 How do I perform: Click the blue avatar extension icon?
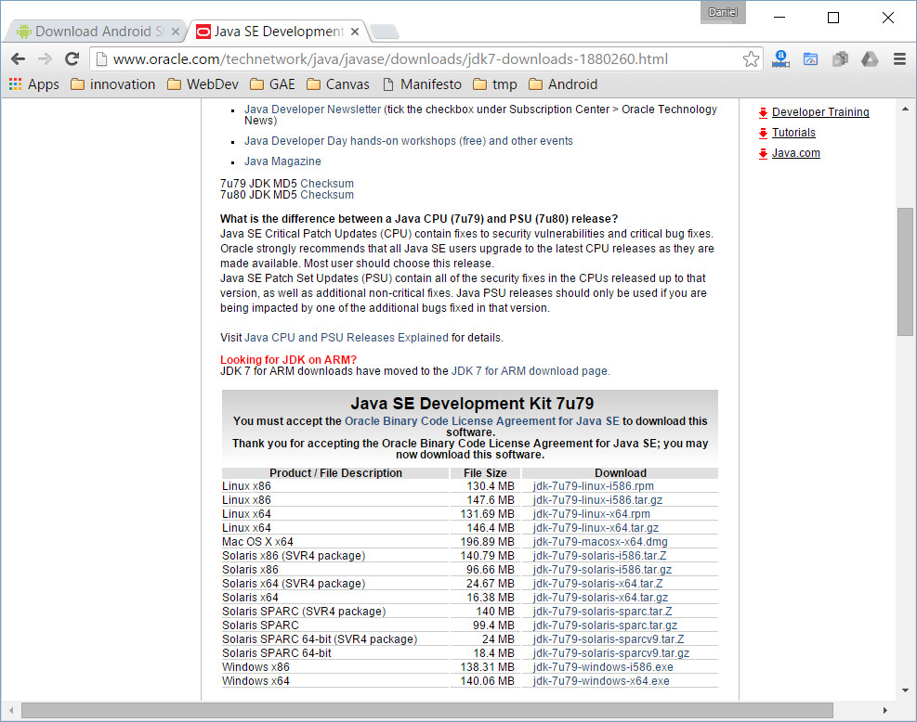pos(780,59)
